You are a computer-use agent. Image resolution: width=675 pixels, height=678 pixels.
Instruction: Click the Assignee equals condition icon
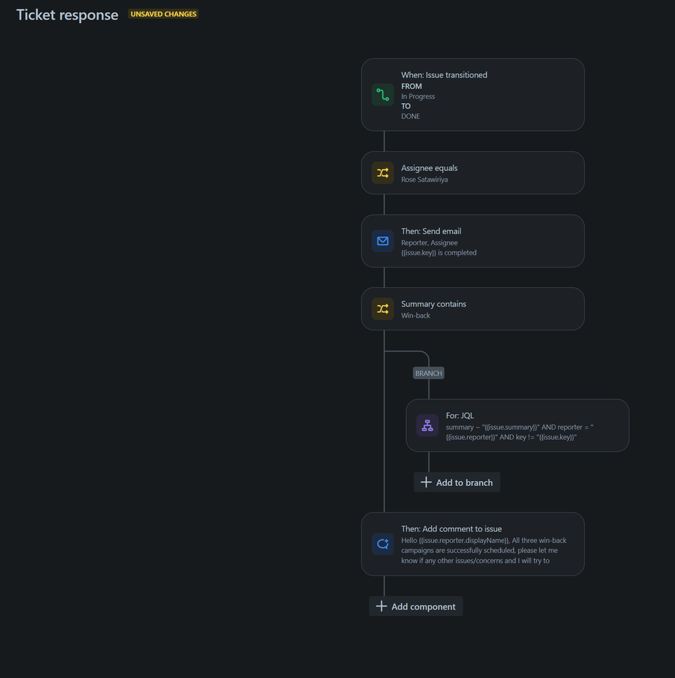coord(382,172)
